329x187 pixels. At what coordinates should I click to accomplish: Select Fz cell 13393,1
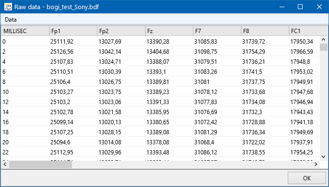[169, 72]
